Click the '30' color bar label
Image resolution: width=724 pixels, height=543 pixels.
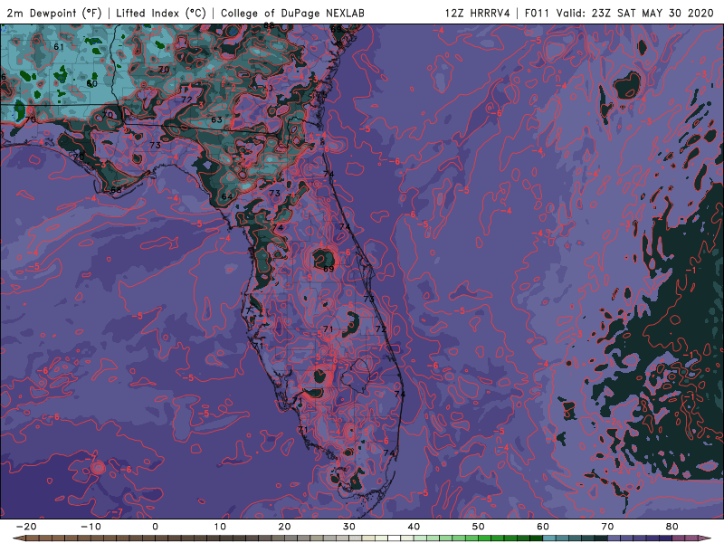(349, 527)
